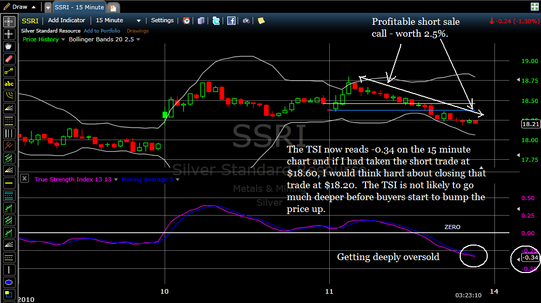This screenshot has height=303, width=541.
Task: Click the 0.50 TSI scale value
Action: [x=528, y=198]
